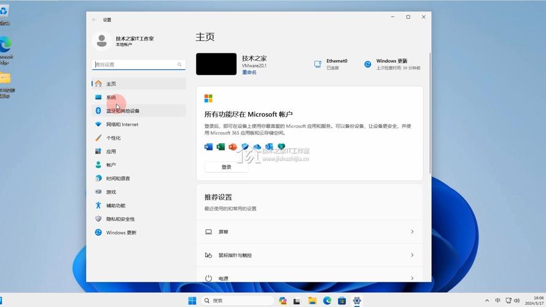Click the PC desktop thumbnail
Image resolution: width=546 pixels, height=307 pixels.
(216, 64)
